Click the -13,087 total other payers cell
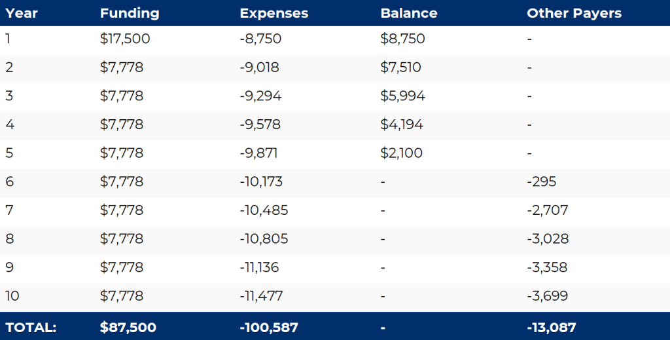 (x=551, y=328)
